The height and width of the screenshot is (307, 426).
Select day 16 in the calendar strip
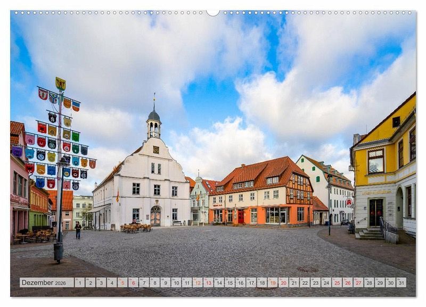tap(241, 283)
